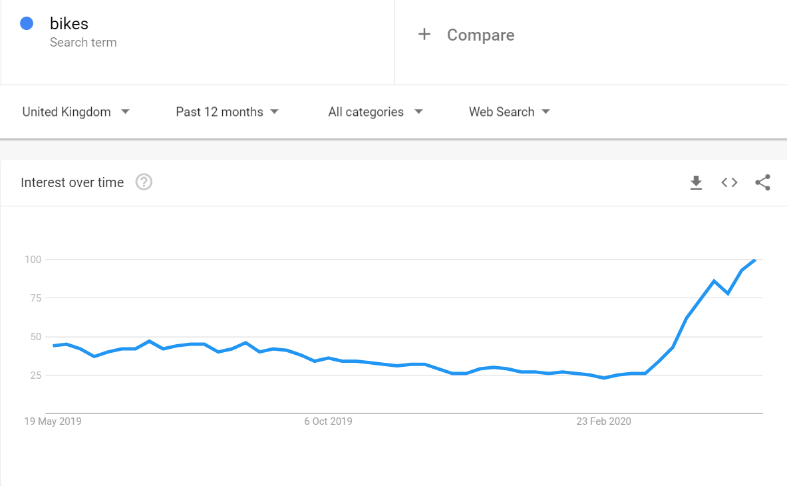The image size is (787, 486).
Task: Edit the bikes search term
Action: 69,24
